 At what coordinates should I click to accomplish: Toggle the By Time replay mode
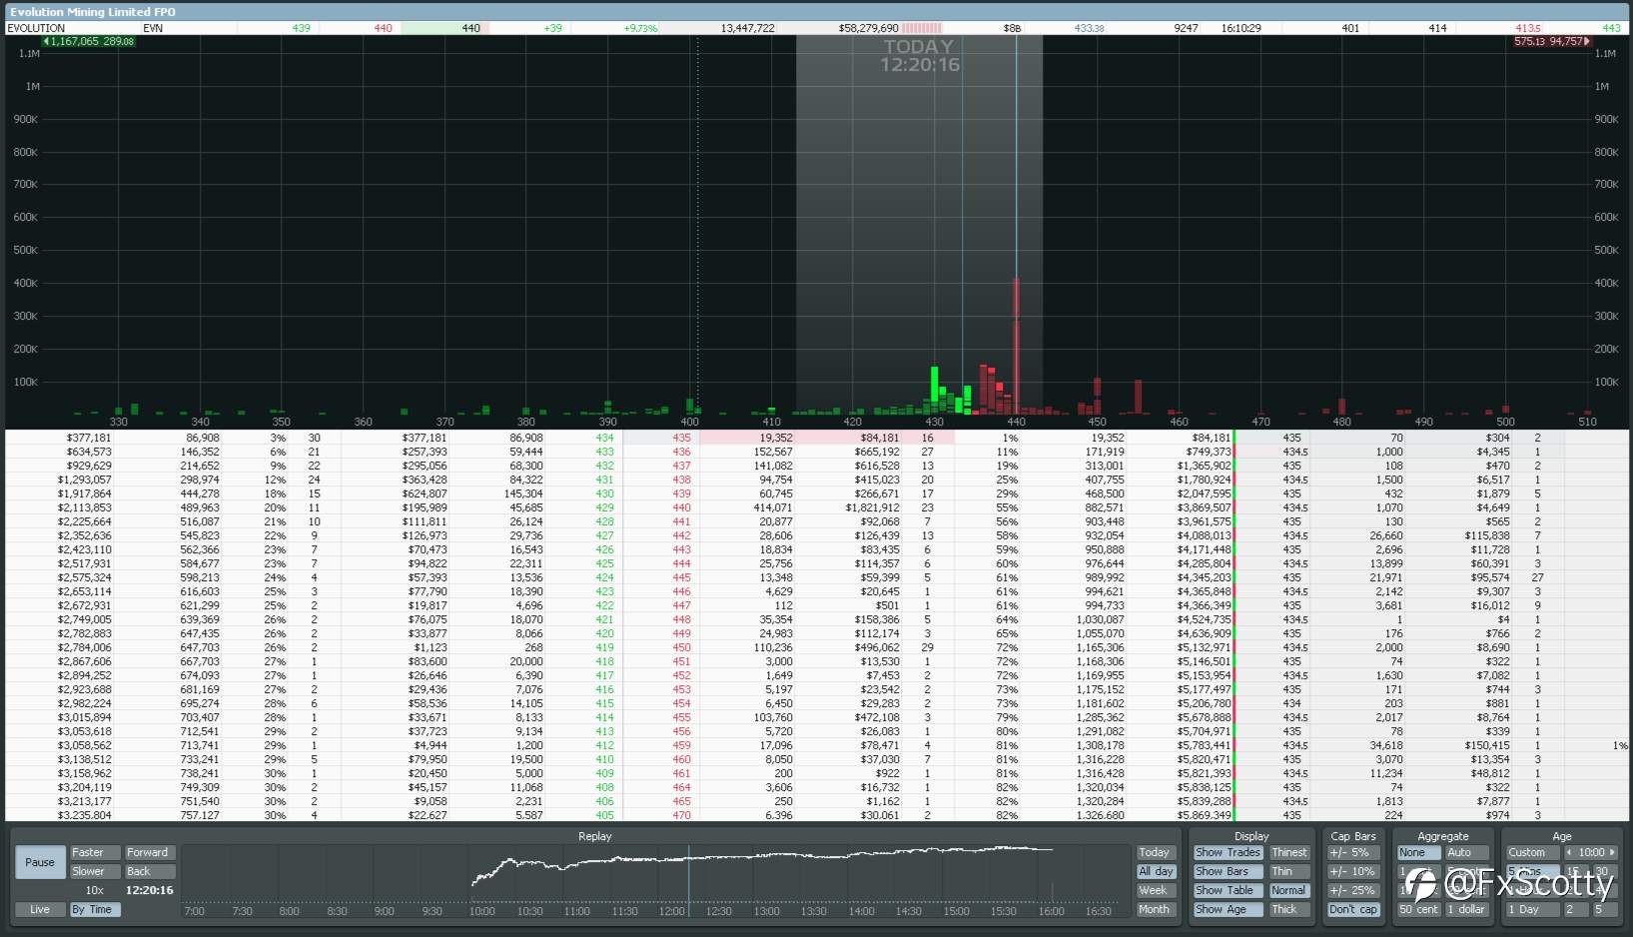tap(95, 910)
